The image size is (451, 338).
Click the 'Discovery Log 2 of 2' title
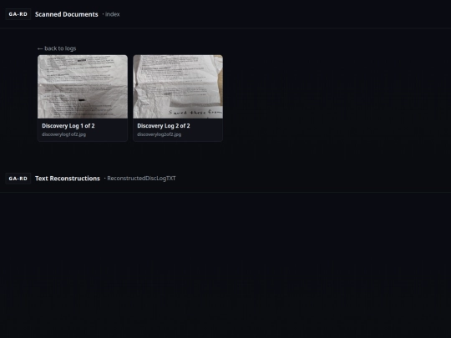pyautogui.click(x=164, y=125)
